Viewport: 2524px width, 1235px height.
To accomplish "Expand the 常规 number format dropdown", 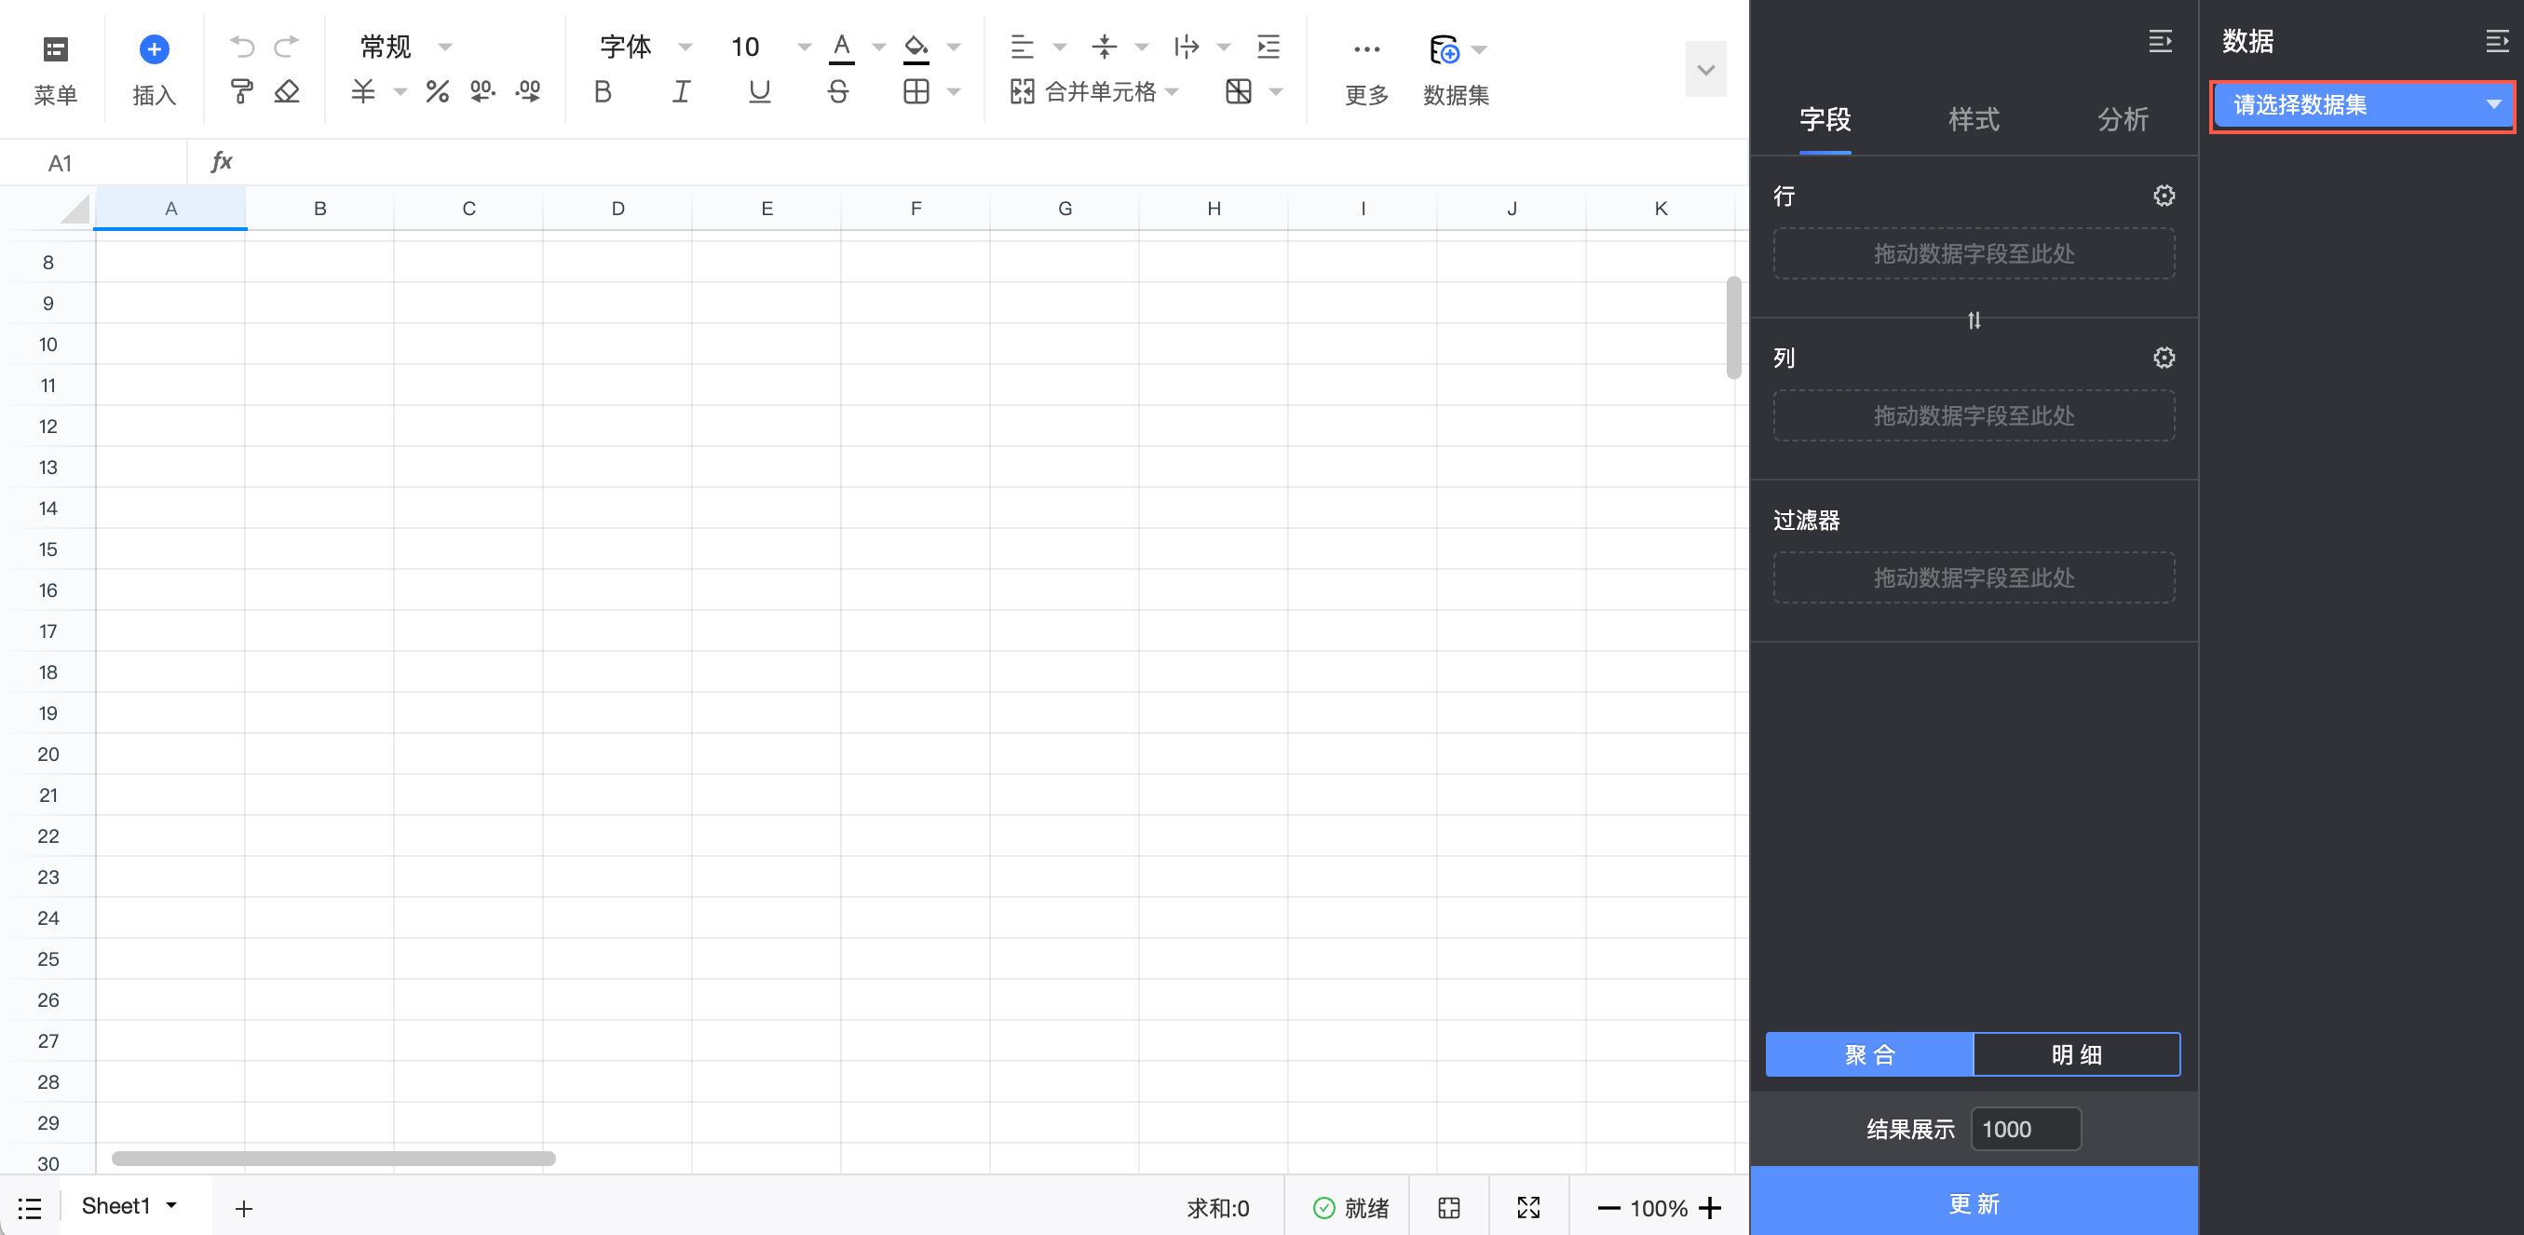I will (x=444, y=46).
